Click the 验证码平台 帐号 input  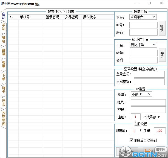144,53
